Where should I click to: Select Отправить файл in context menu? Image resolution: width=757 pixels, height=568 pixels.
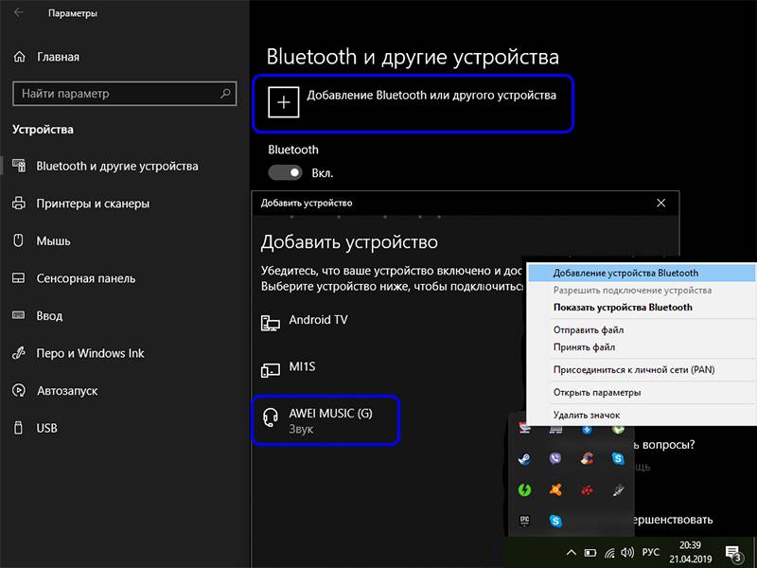tap(642, 329)
